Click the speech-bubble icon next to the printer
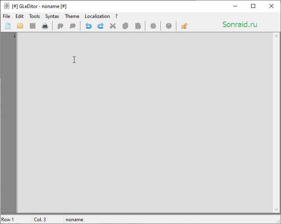Screen dimensions: 281x224 pyautogui.click(x=60, y=26)
